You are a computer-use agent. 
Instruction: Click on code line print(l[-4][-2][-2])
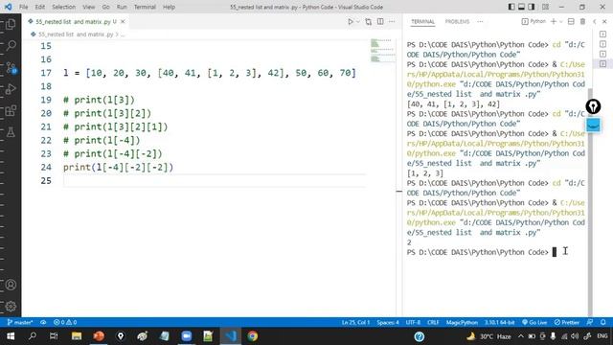118,167
